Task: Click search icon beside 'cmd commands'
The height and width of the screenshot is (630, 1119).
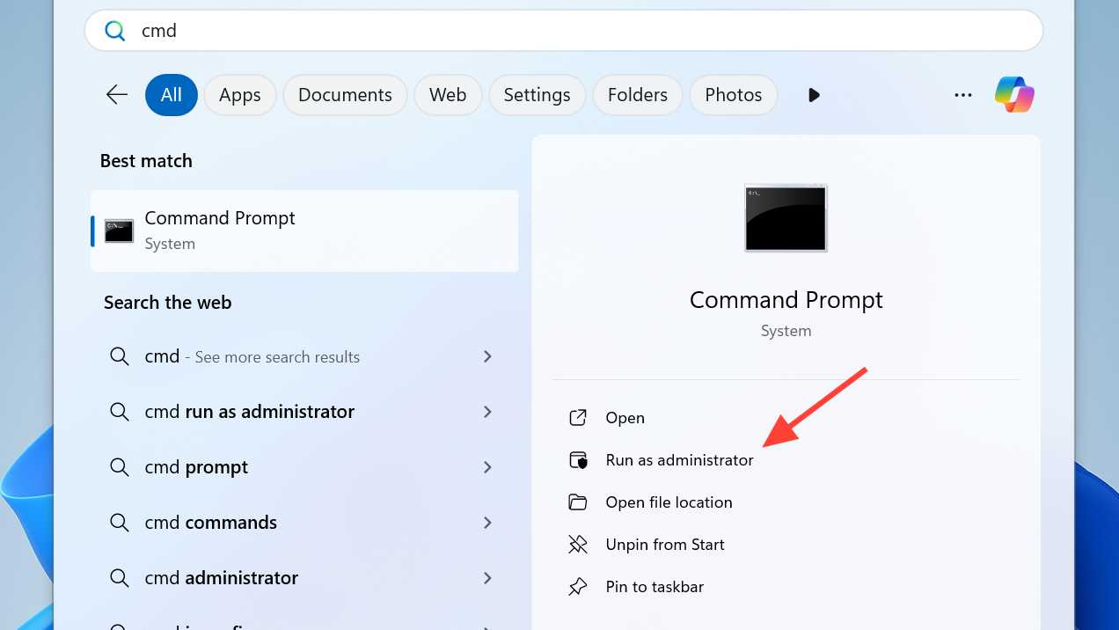Action: [x=119, y=523]
